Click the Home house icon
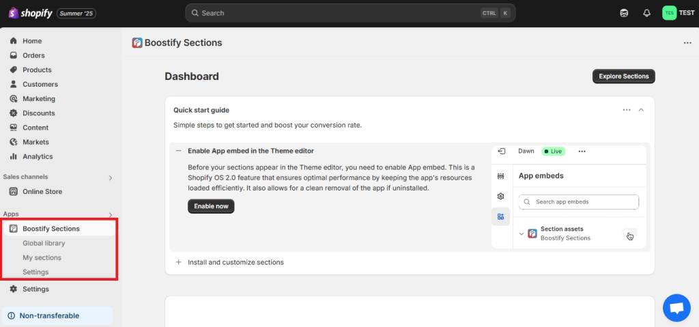 tap(14, 41)
